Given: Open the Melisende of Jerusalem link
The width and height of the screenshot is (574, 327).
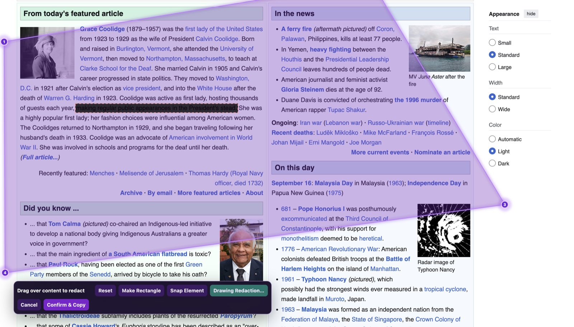Looking at the screenshot, I should 151,173.
